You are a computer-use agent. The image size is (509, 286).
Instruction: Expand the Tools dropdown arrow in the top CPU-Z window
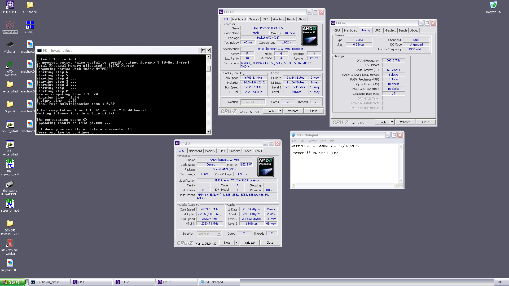click(280, 111)
